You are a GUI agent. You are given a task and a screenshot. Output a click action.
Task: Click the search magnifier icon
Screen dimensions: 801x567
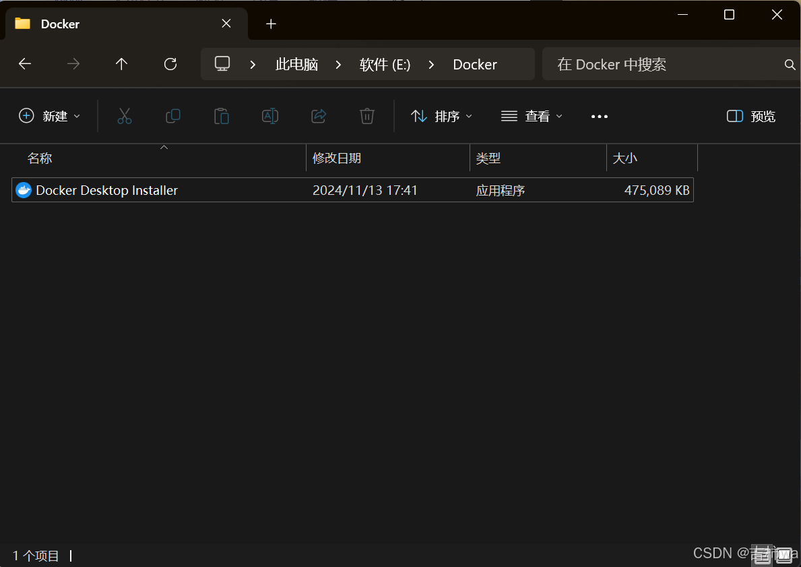coord(790,65)
